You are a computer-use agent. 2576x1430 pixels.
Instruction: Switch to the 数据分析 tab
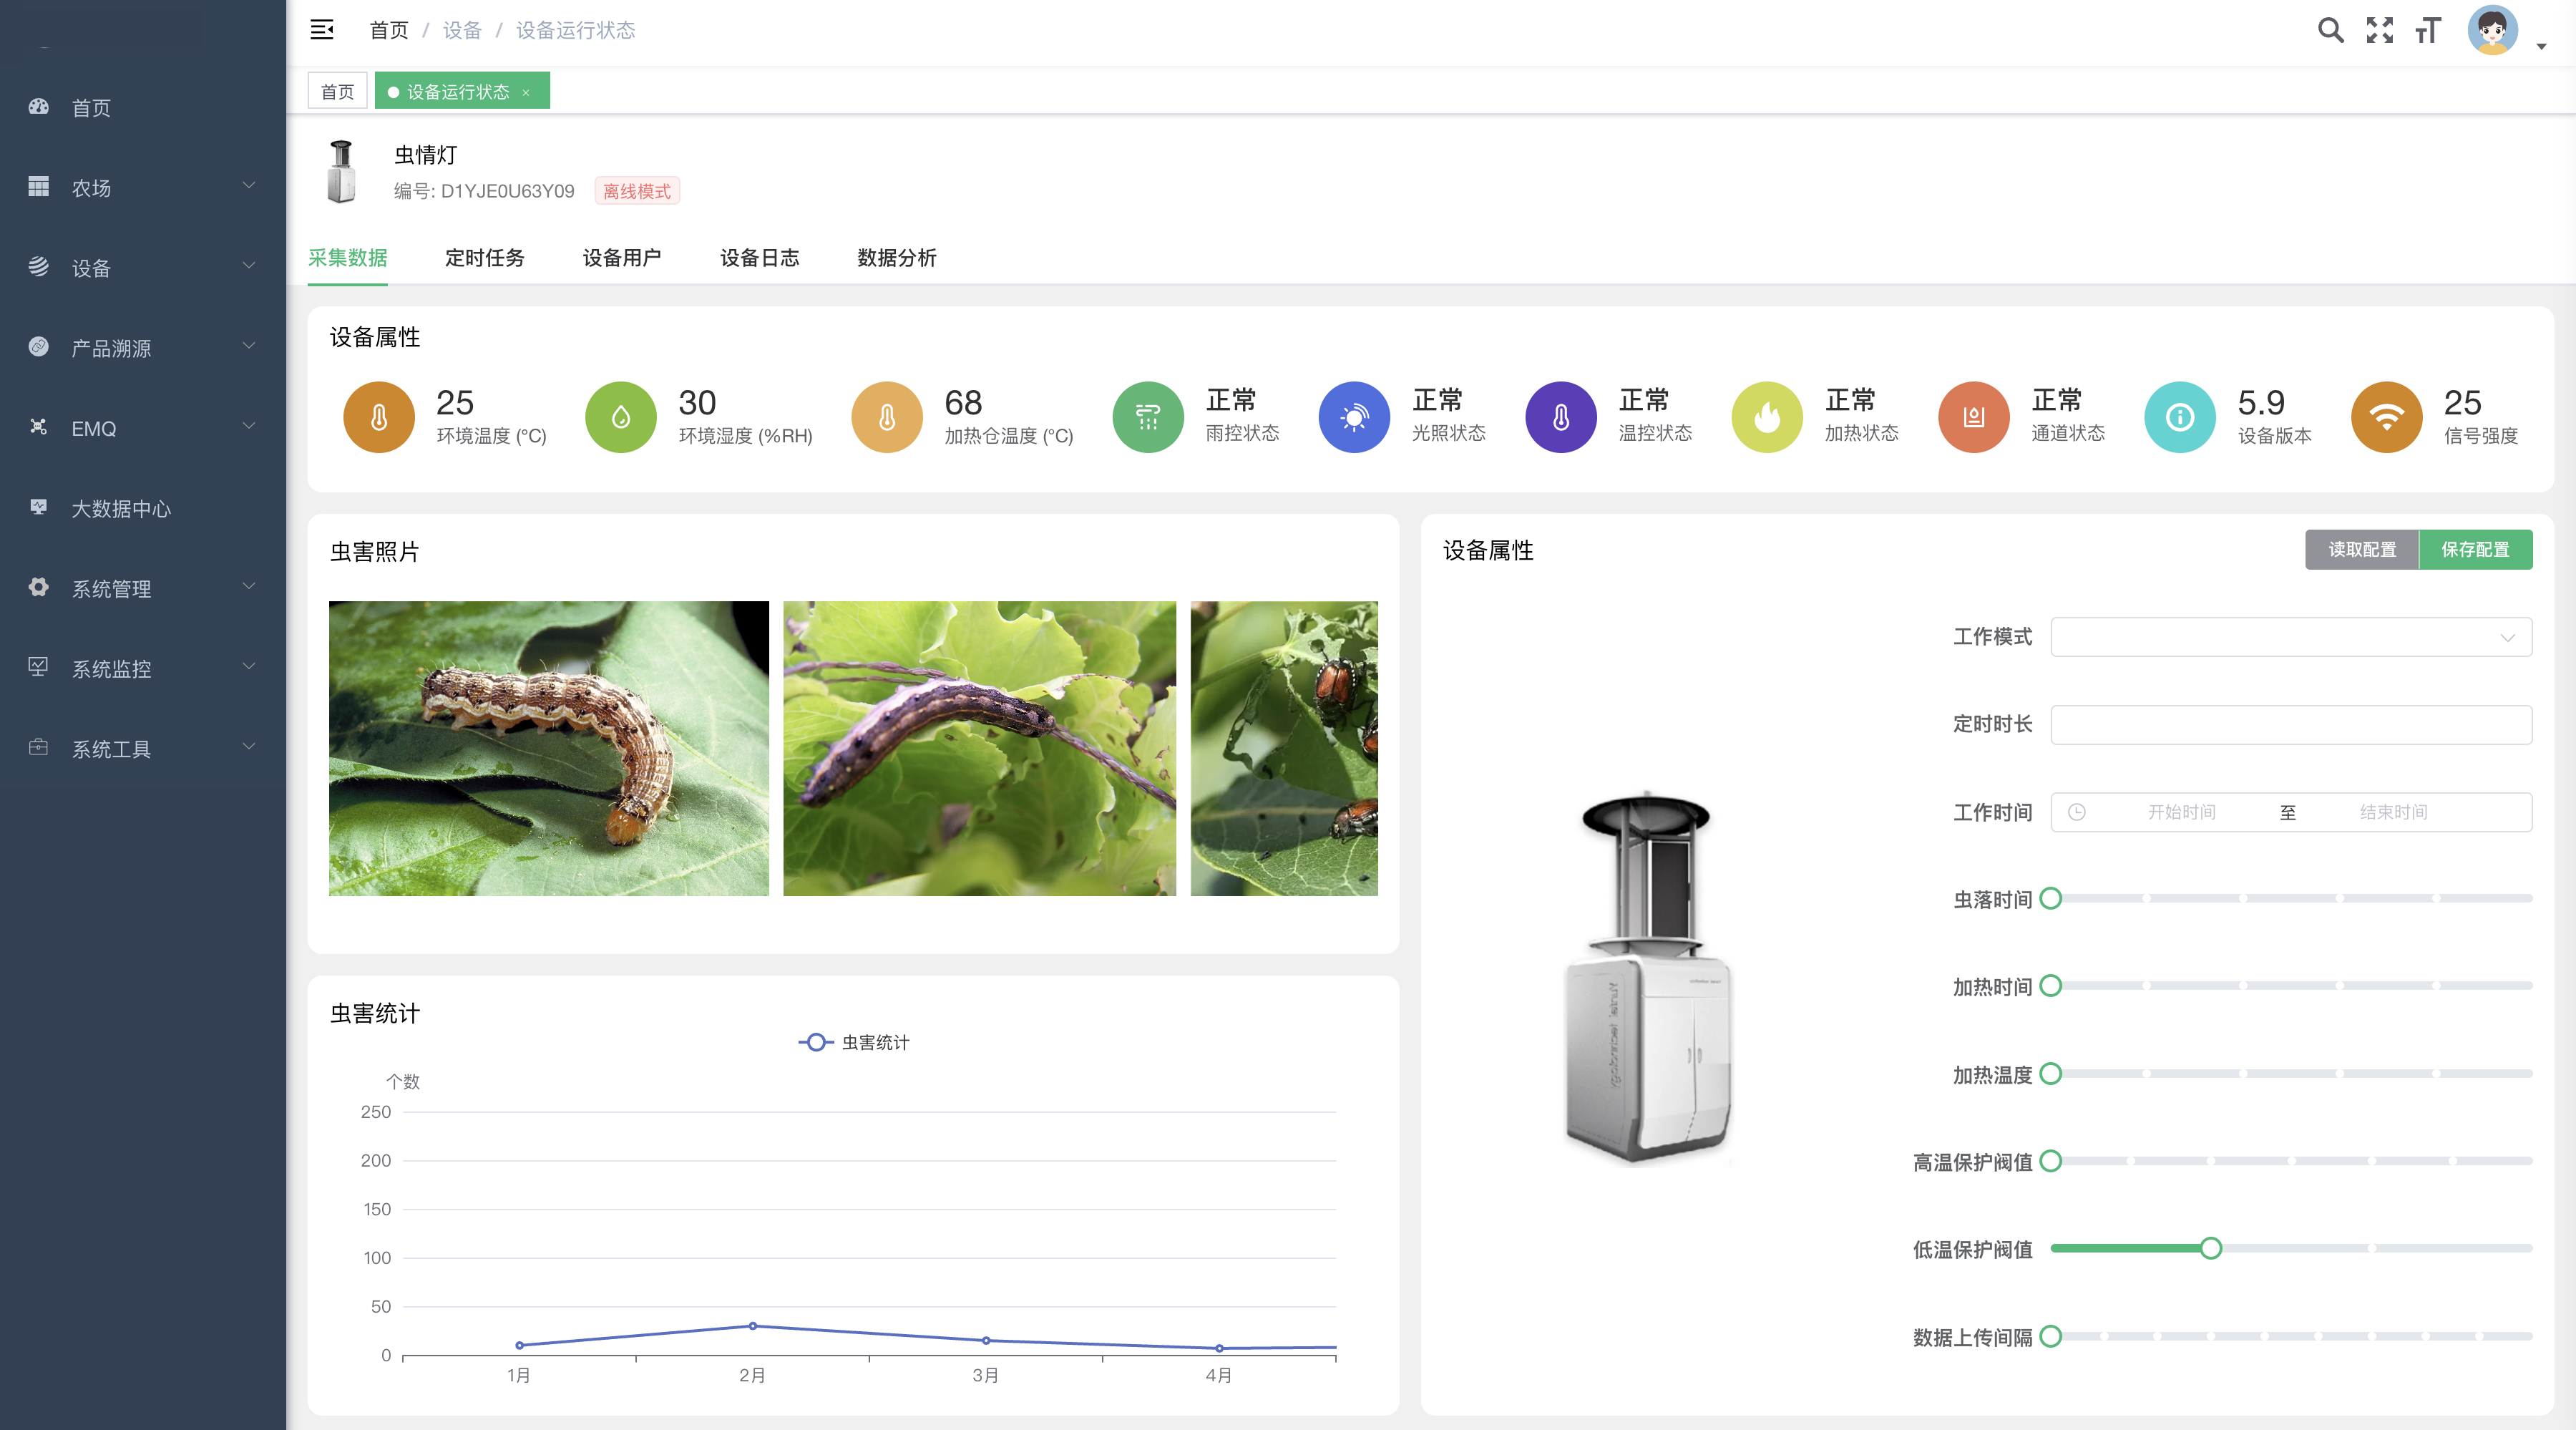coord(896,257)
